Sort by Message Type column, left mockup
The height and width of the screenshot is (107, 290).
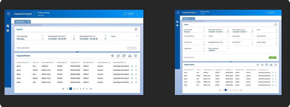[x=67, y=62]
